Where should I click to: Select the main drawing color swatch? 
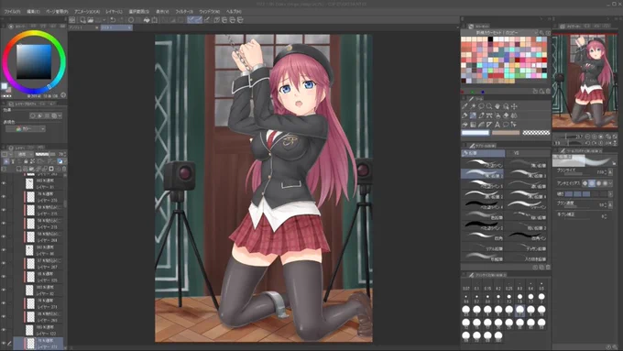tap(475, 133)
